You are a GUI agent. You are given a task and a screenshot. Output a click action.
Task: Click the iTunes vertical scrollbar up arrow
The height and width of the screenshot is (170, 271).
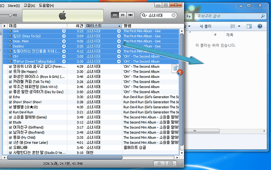(182, 31)
